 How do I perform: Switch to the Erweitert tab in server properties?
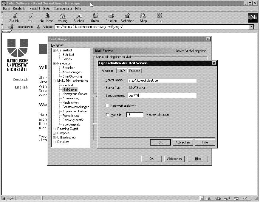click(x=135, y=71)
